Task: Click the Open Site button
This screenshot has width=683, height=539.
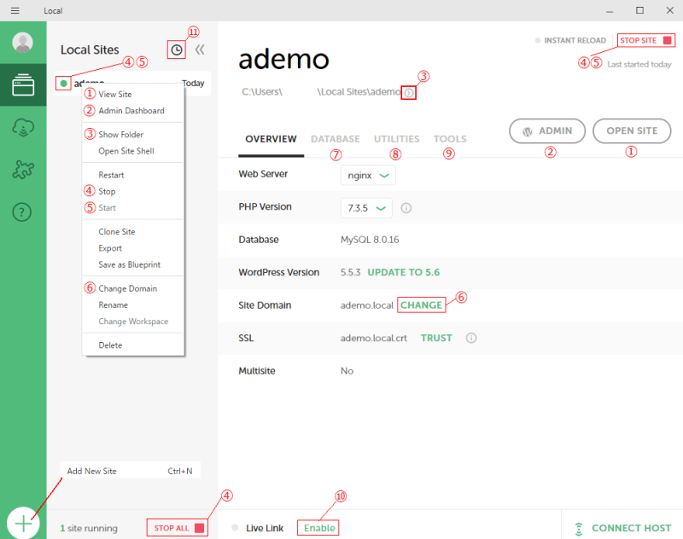Action: pyautogui.click(x=632, y=131)
